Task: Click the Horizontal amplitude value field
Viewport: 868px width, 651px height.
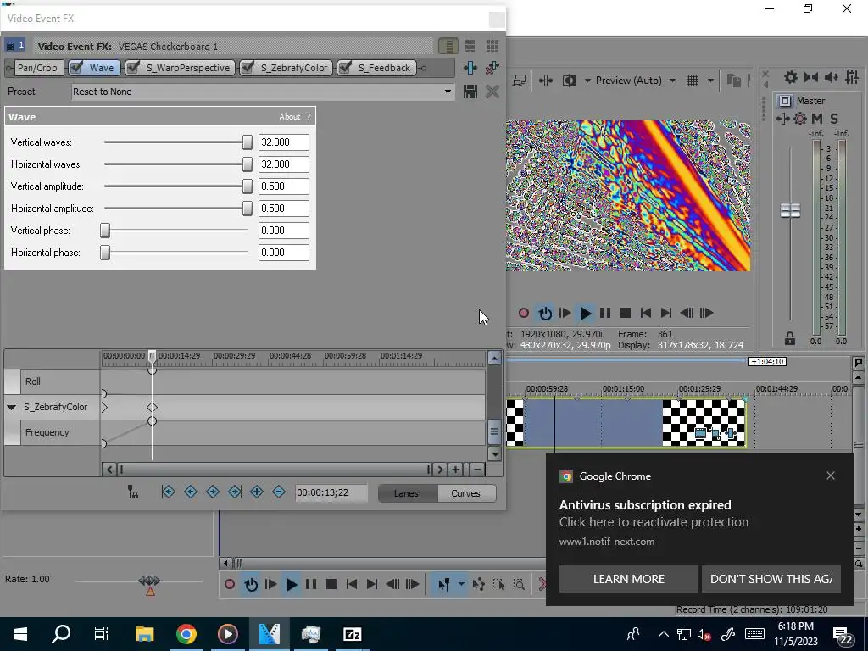Action: click(283, 209)
